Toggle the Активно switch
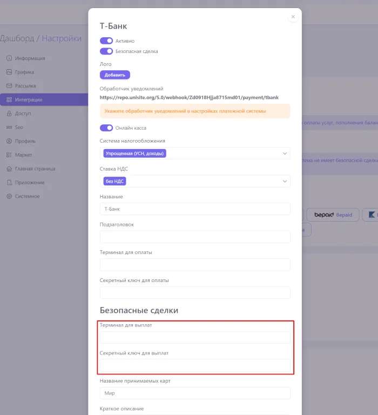 coord(106,41)
